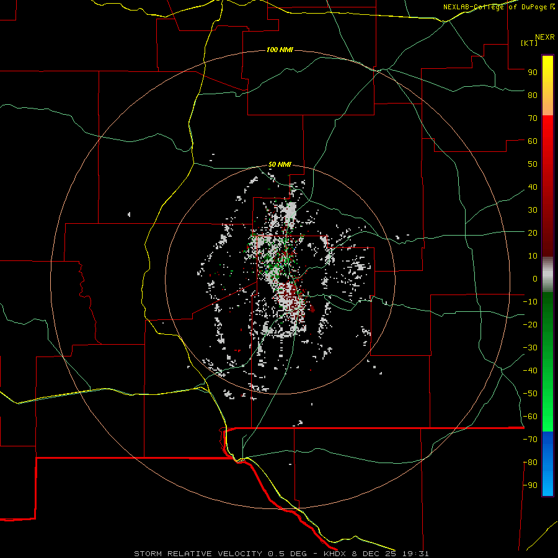Screen dimensions: 558x558
Task: Click the -90 value on the color scale
Action: 530,485
